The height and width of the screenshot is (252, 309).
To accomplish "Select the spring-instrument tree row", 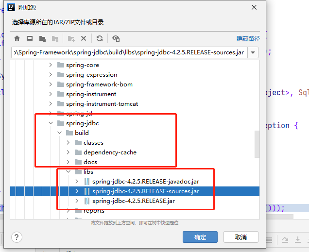I will 135,94.
